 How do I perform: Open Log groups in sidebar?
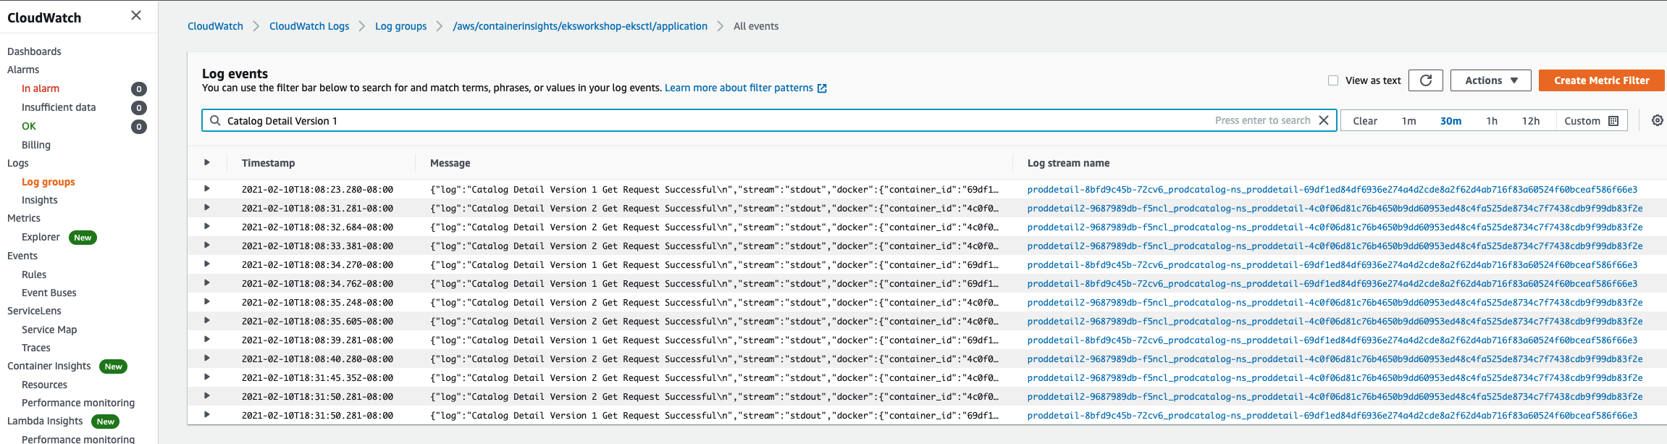click(49, 182)
